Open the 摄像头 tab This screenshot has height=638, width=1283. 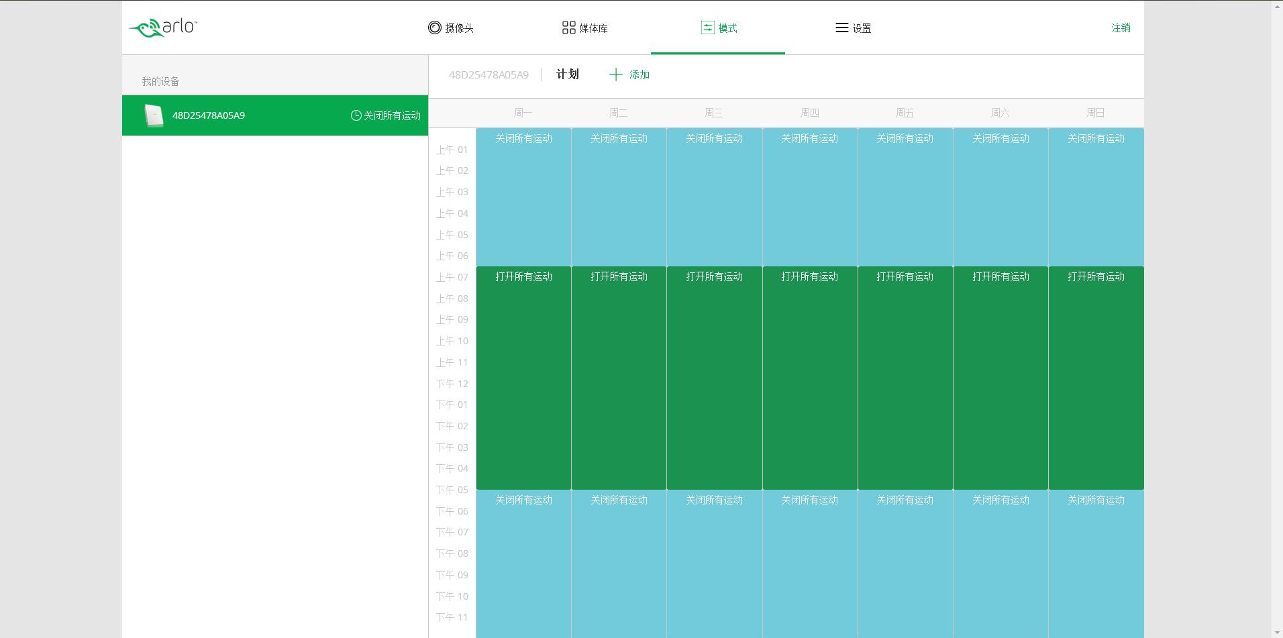click(451, 28)
